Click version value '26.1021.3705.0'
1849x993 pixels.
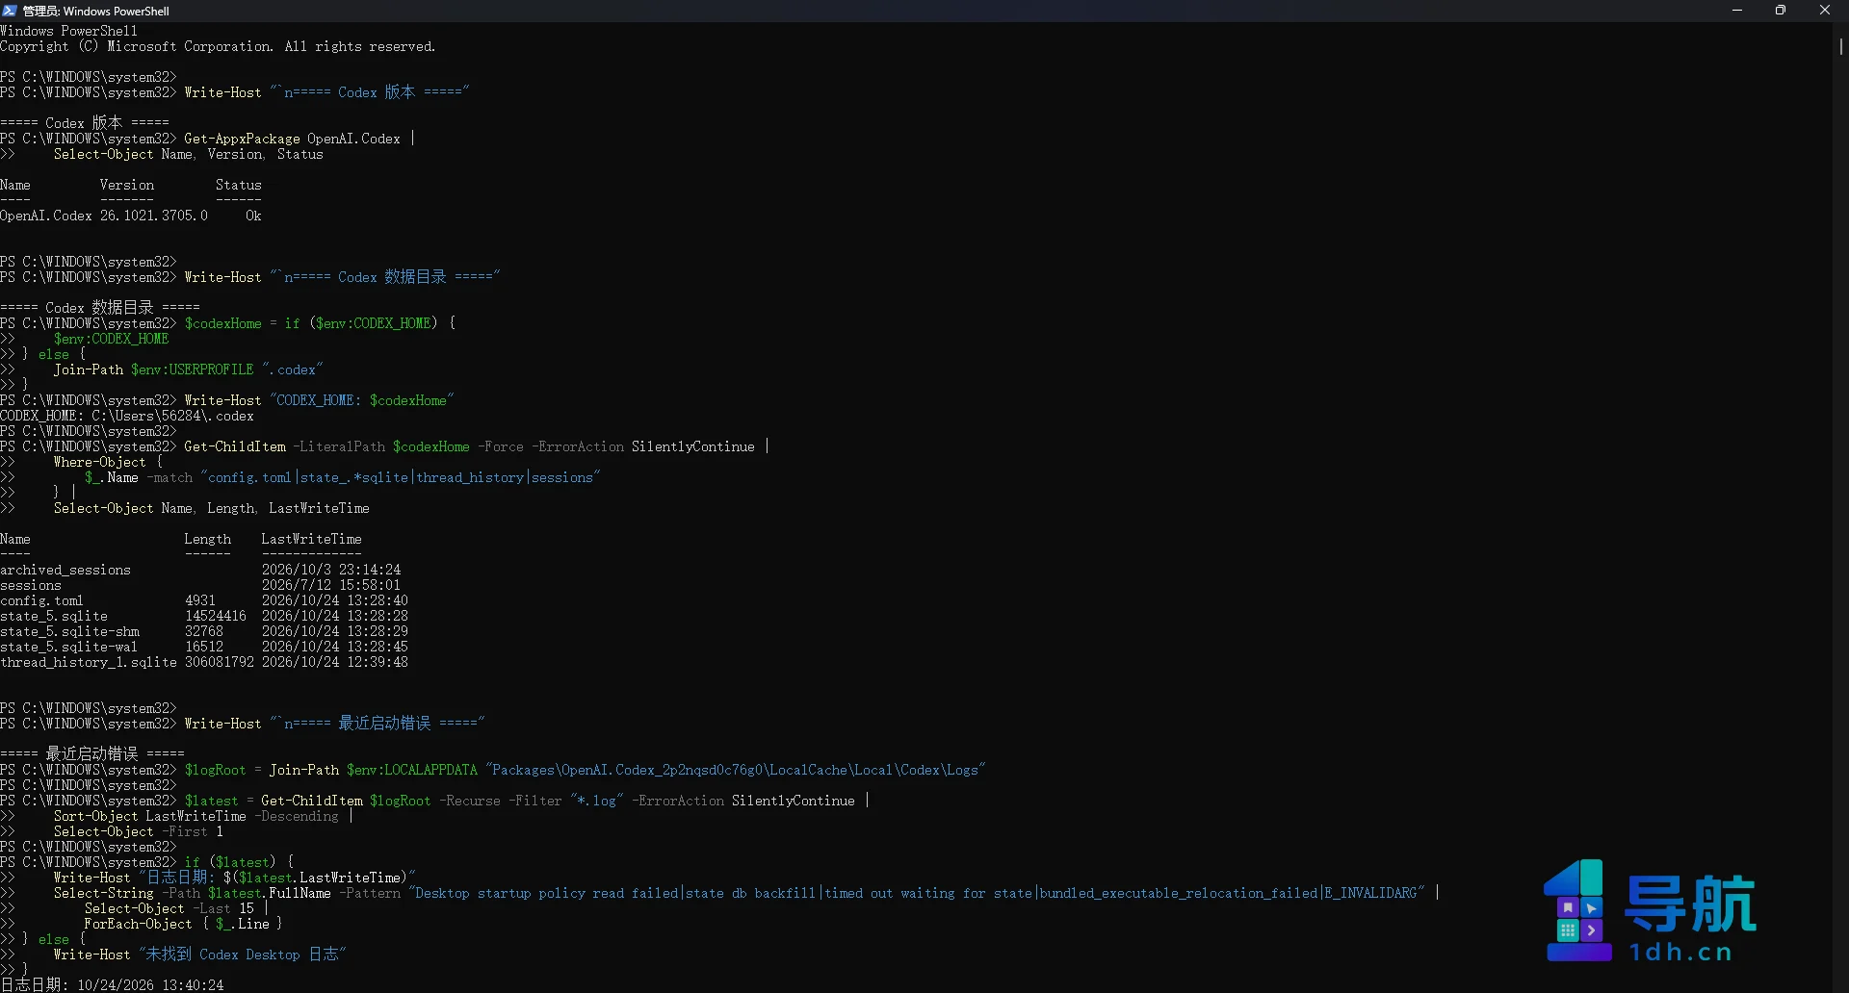[x=154, y=216]
